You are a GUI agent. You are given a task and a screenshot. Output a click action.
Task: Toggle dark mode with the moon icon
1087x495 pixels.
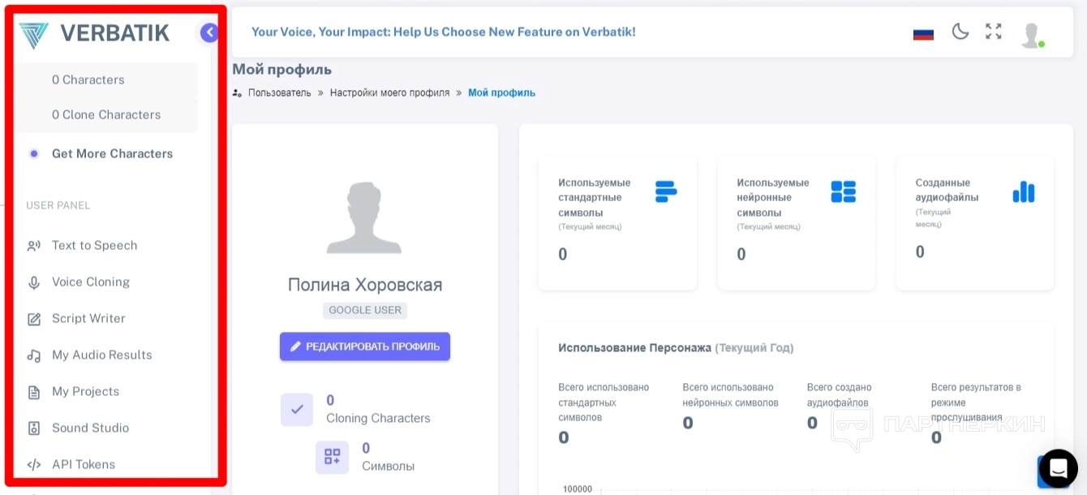click(960, 32)
